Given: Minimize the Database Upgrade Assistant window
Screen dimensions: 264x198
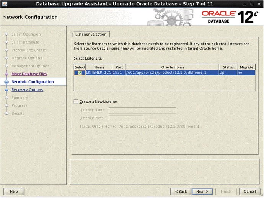Looking at the screenshot, I should point(244,4).
